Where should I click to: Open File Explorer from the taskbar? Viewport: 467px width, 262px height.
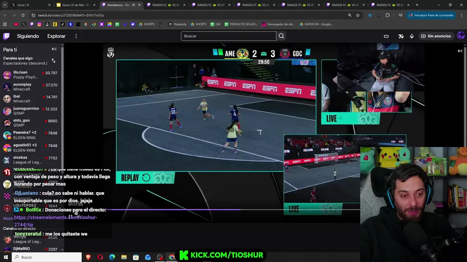click(x=124, y=257)
